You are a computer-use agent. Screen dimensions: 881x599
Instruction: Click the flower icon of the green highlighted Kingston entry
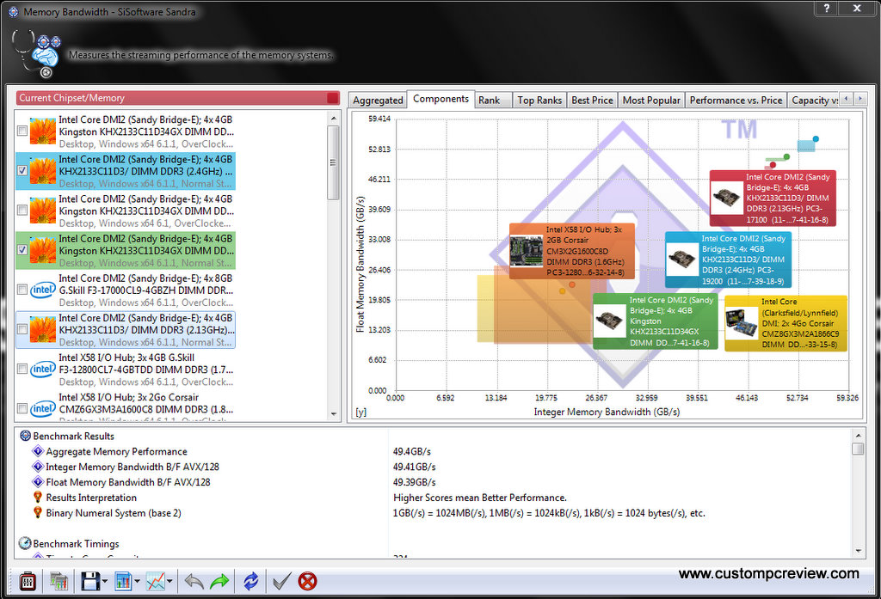click(43, 250)
